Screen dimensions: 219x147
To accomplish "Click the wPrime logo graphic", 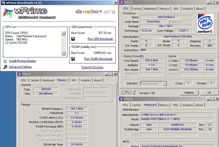I will point(29,13).
